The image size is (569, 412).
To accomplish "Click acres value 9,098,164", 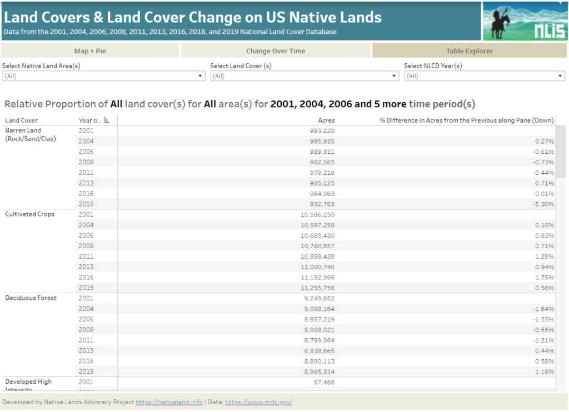I will pos(320,309).
